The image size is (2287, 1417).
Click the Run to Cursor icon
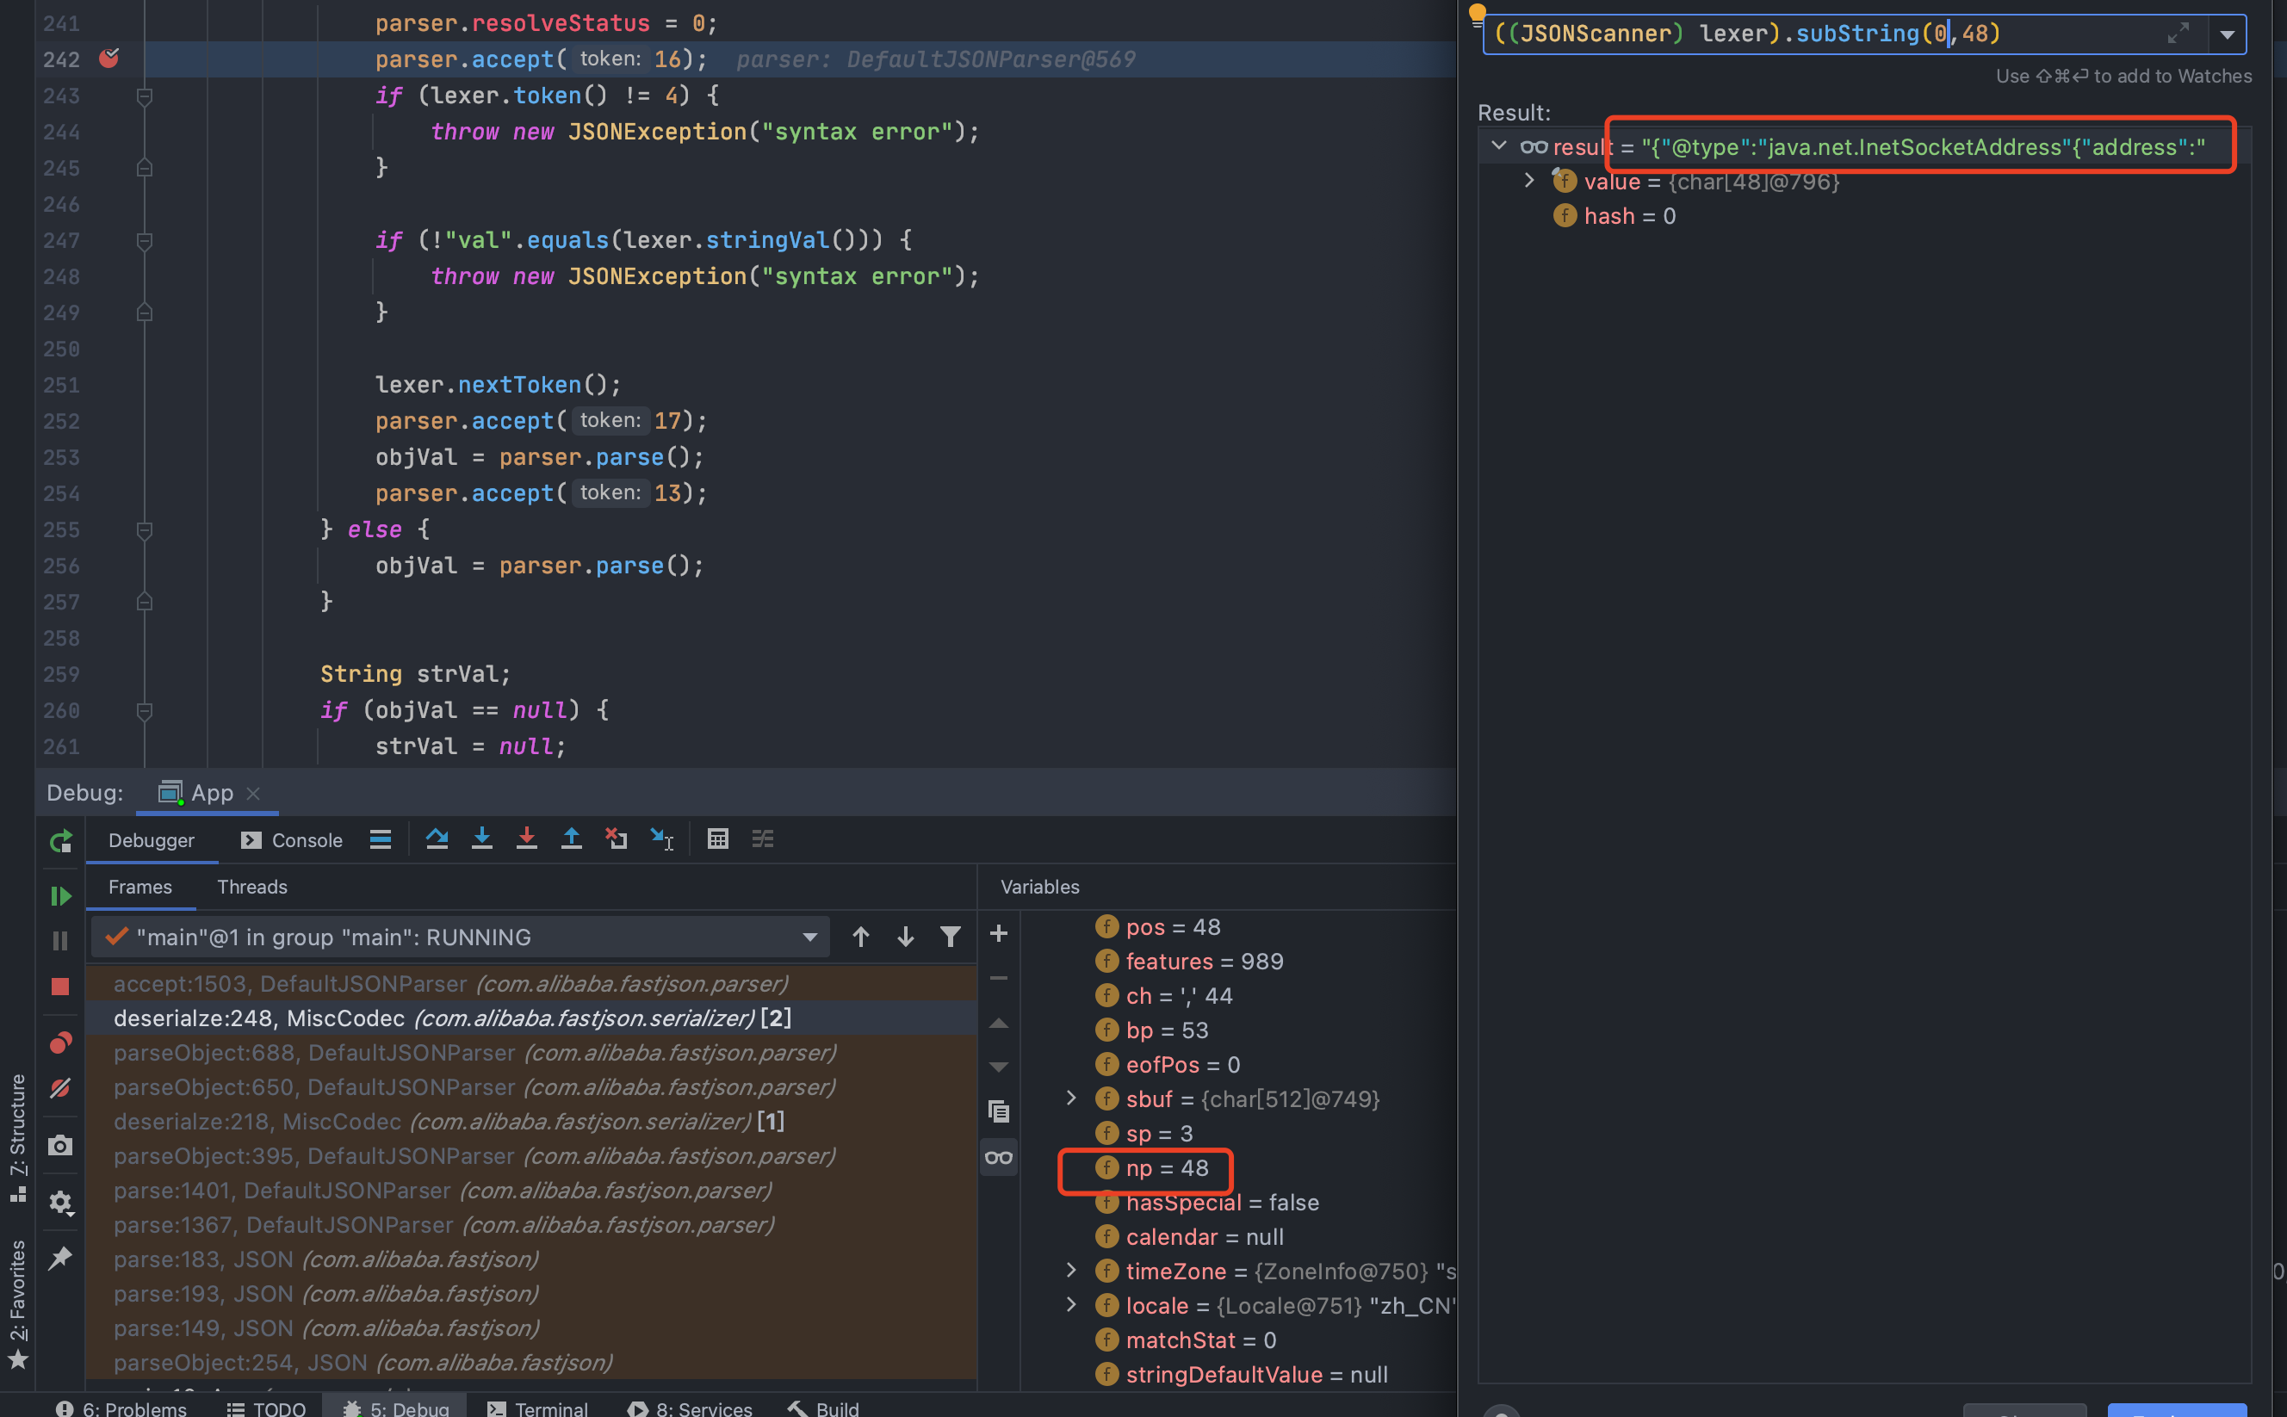pyautogui.click(x=663, y=838)
